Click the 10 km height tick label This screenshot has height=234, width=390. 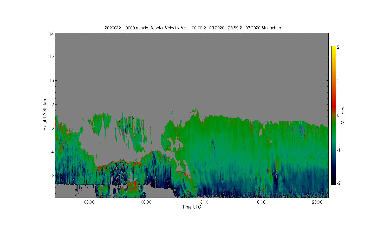(51, 81)
